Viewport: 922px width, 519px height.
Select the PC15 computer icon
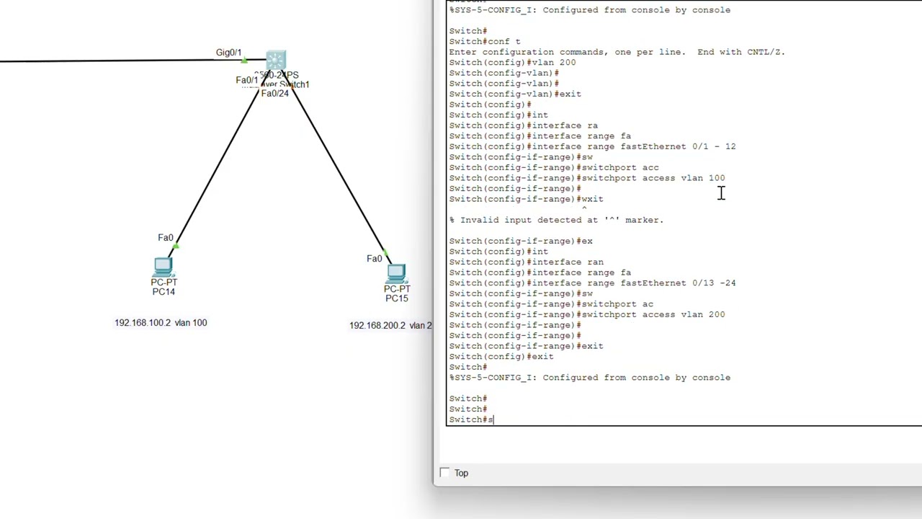coord(396,274)
